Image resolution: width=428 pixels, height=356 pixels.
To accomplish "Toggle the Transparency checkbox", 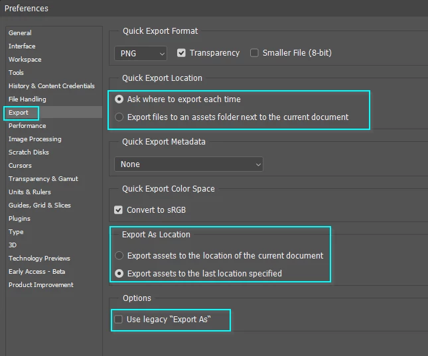I will click(181, 53).
